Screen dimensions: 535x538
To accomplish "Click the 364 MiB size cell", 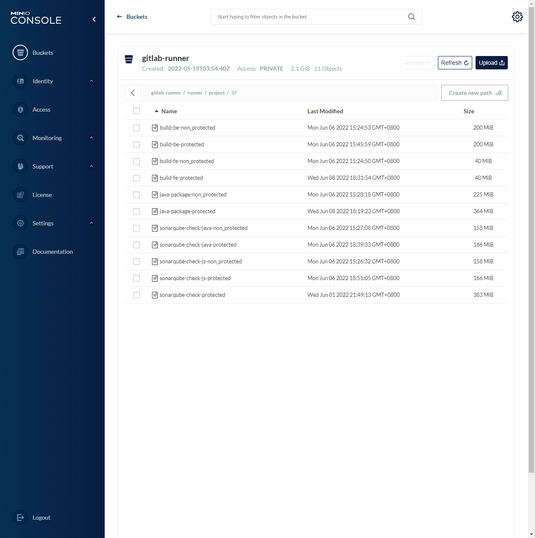I will tap(483, 212).
